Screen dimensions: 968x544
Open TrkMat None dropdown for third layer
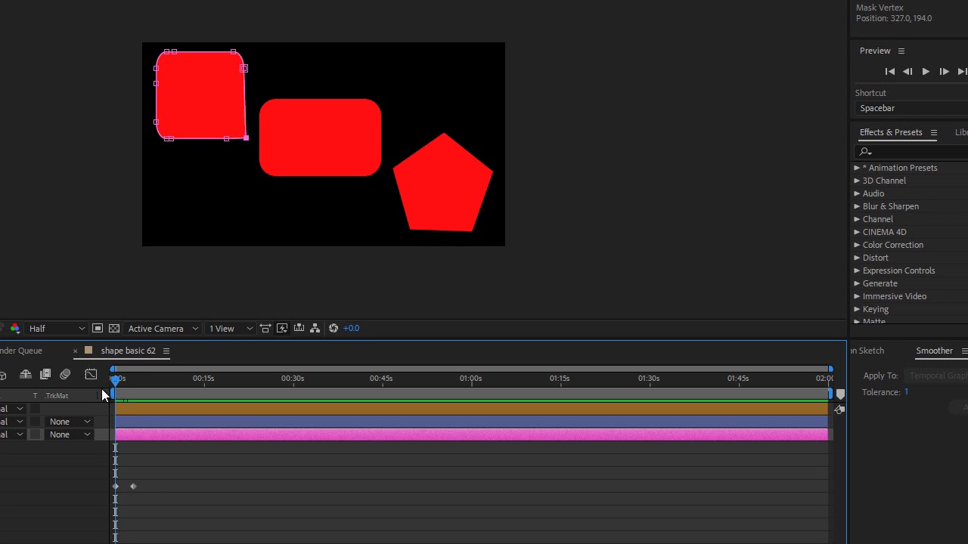pyautogui.click(x=70, y=434)
